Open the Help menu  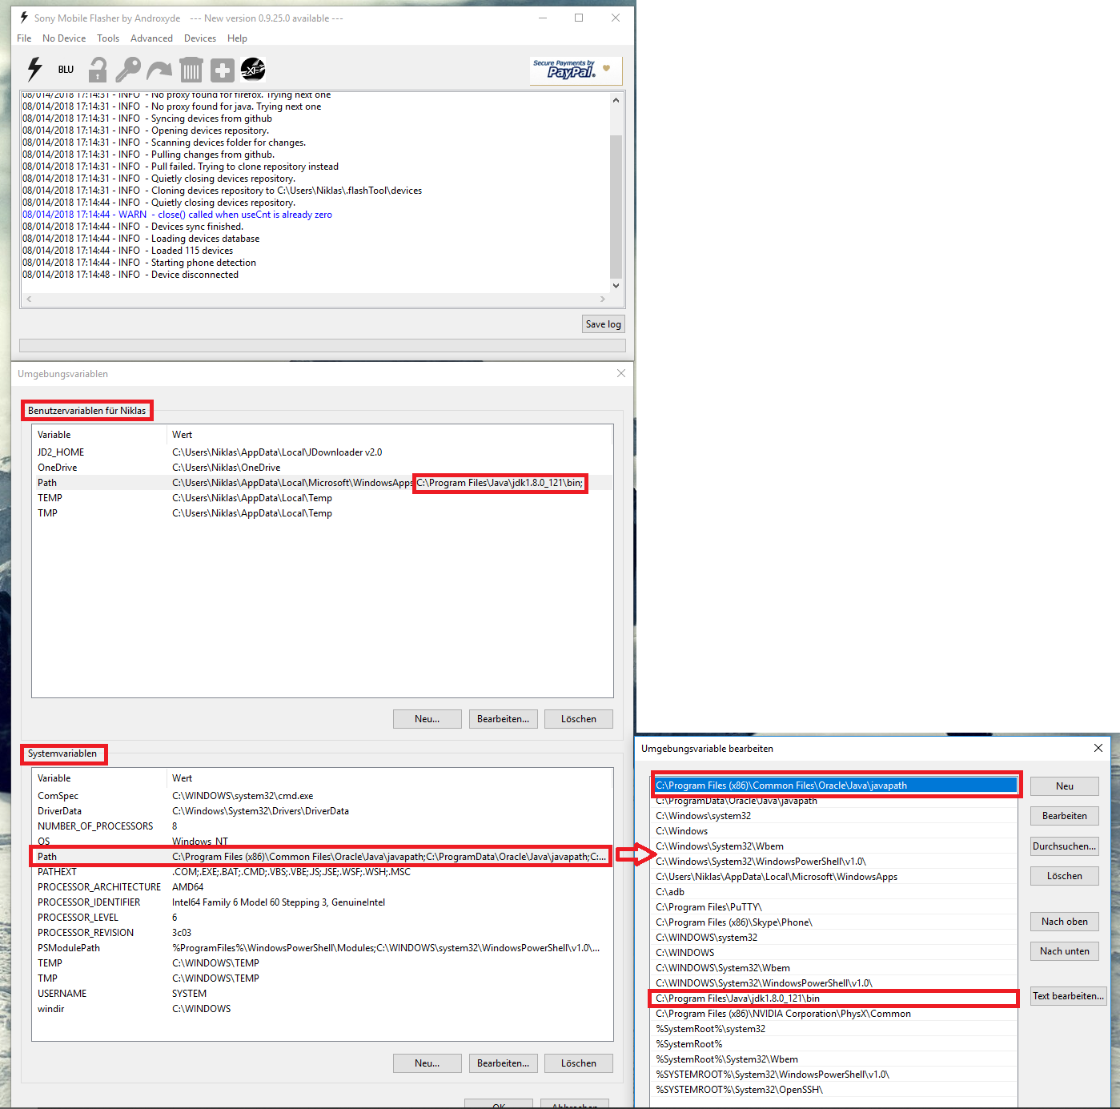(237, 38)
